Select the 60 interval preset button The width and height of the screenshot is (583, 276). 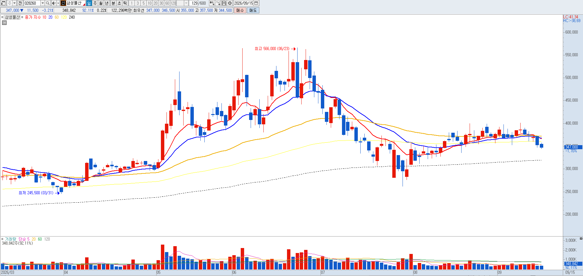pos(167,3)
